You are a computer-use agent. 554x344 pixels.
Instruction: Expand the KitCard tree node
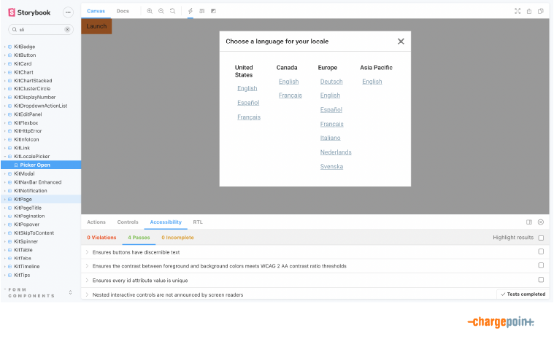5,64
